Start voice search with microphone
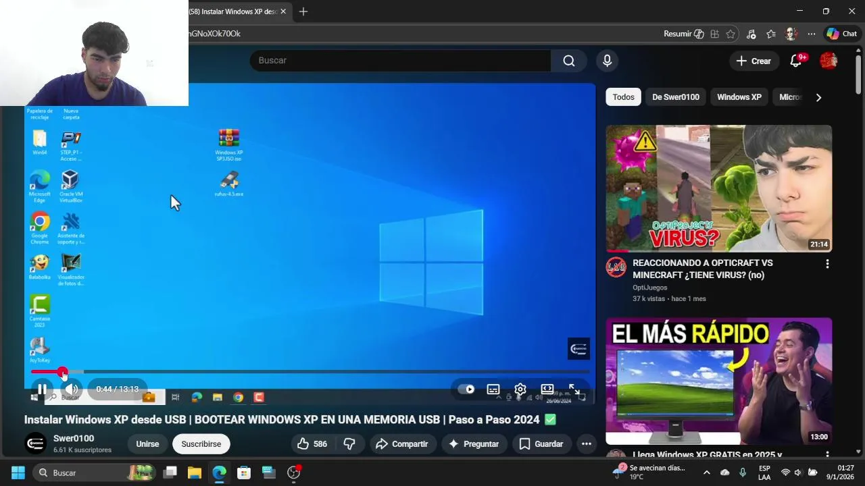 (x=607, y=61)
